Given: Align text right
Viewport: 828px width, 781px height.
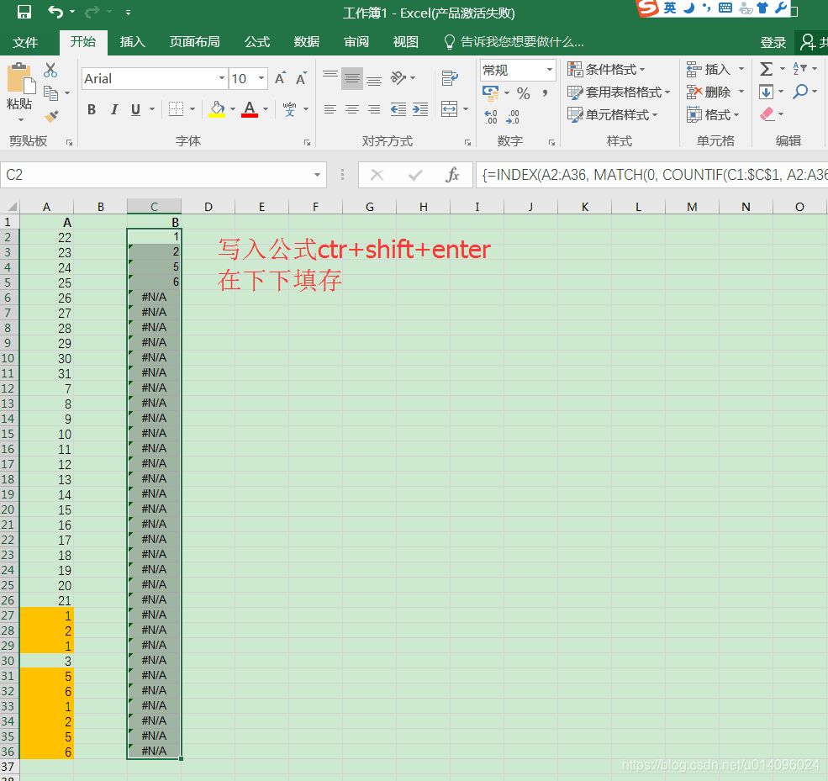Looking at the screenshot, I should (x=374, y=109).
